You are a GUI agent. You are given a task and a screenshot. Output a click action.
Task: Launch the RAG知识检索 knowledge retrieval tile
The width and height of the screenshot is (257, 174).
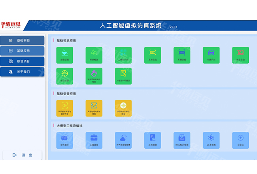click(182, 140)
